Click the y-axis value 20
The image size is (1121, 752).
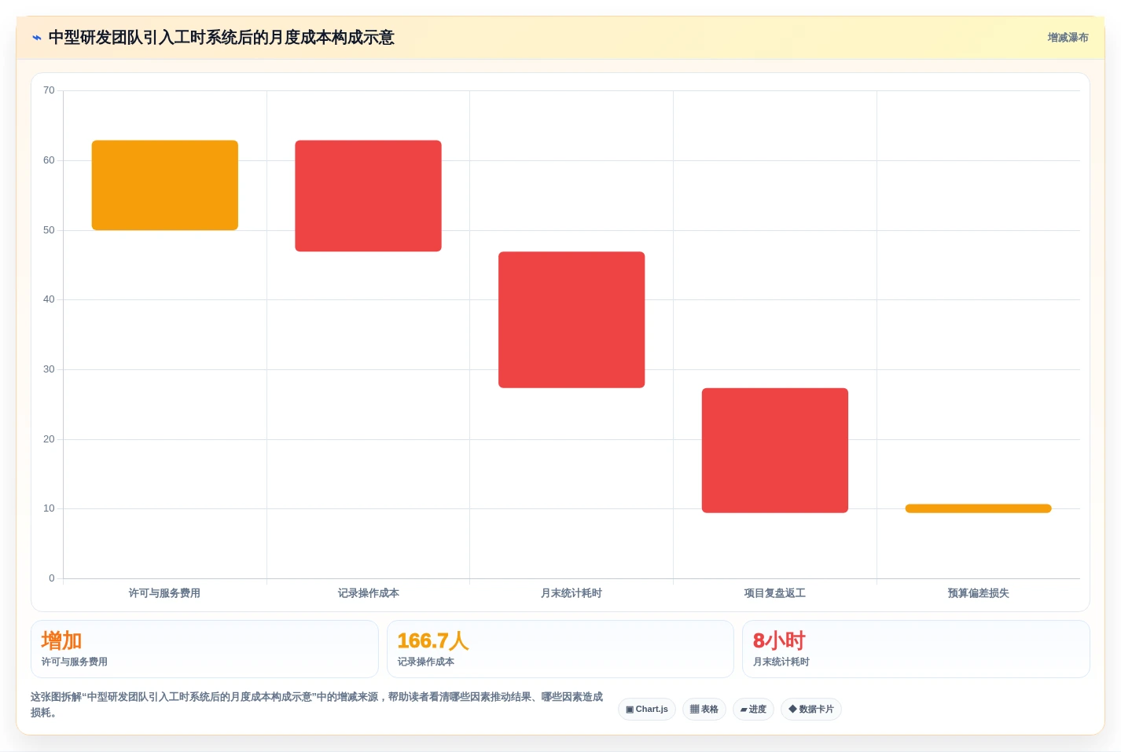click(49, 439)
